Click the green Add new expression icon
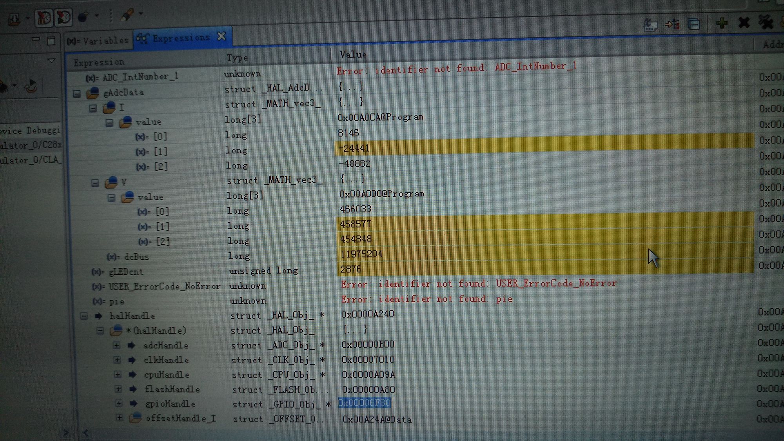This screenshot has width=784, height=441. pos(722,23)
